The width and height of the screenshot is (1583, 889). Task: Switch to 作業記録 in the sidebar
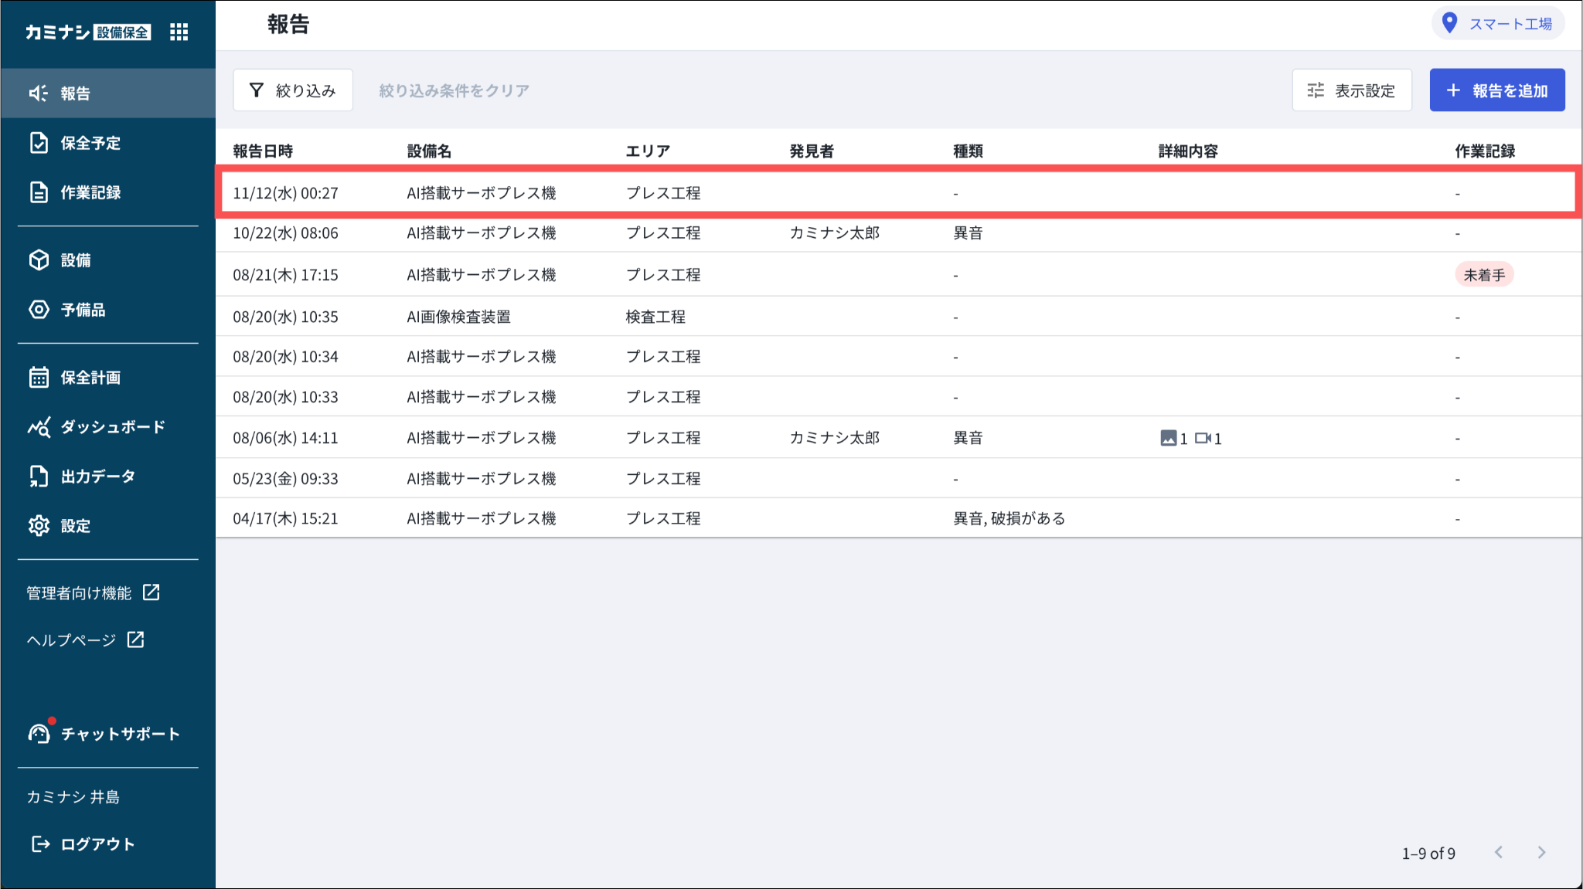pyautogui.click(x=90, y=192)
